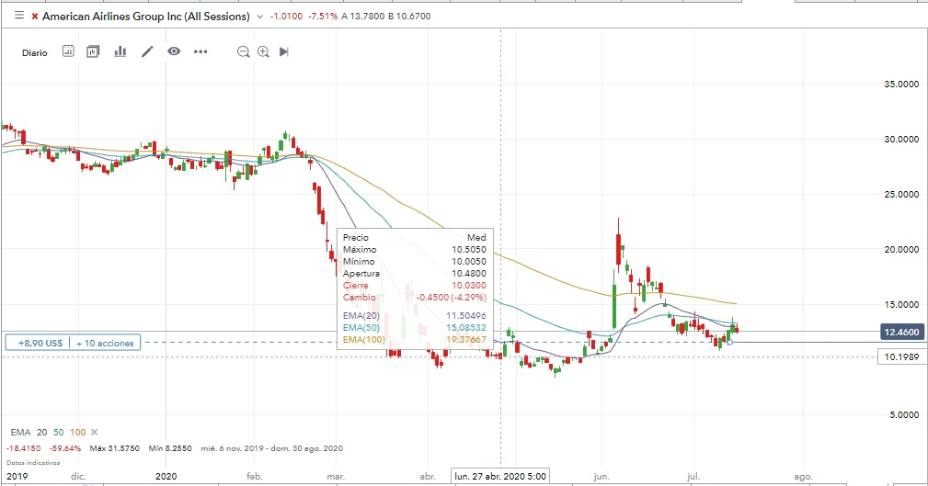The height and width of the screenshot is (486, 928).
Task: Click the B 10.6700 bid price
Action: (409, 17)
